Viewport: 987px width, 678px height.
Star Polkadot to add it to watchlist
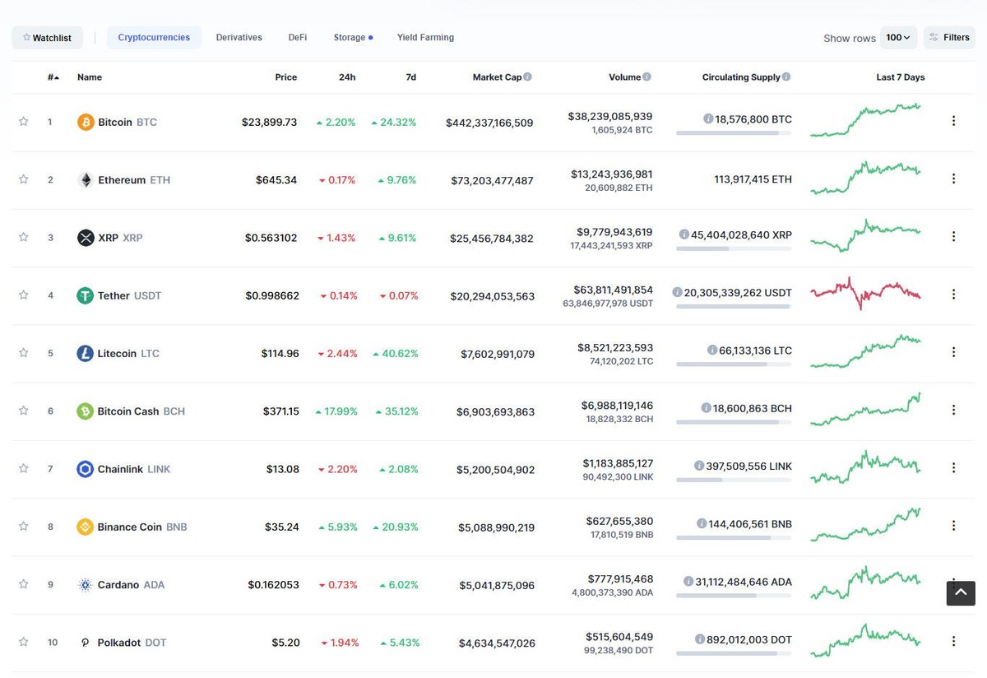tap(23, 641)
